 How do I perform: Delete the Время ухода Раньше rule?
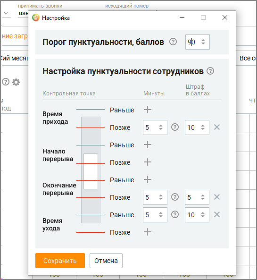tap(217, 214)
